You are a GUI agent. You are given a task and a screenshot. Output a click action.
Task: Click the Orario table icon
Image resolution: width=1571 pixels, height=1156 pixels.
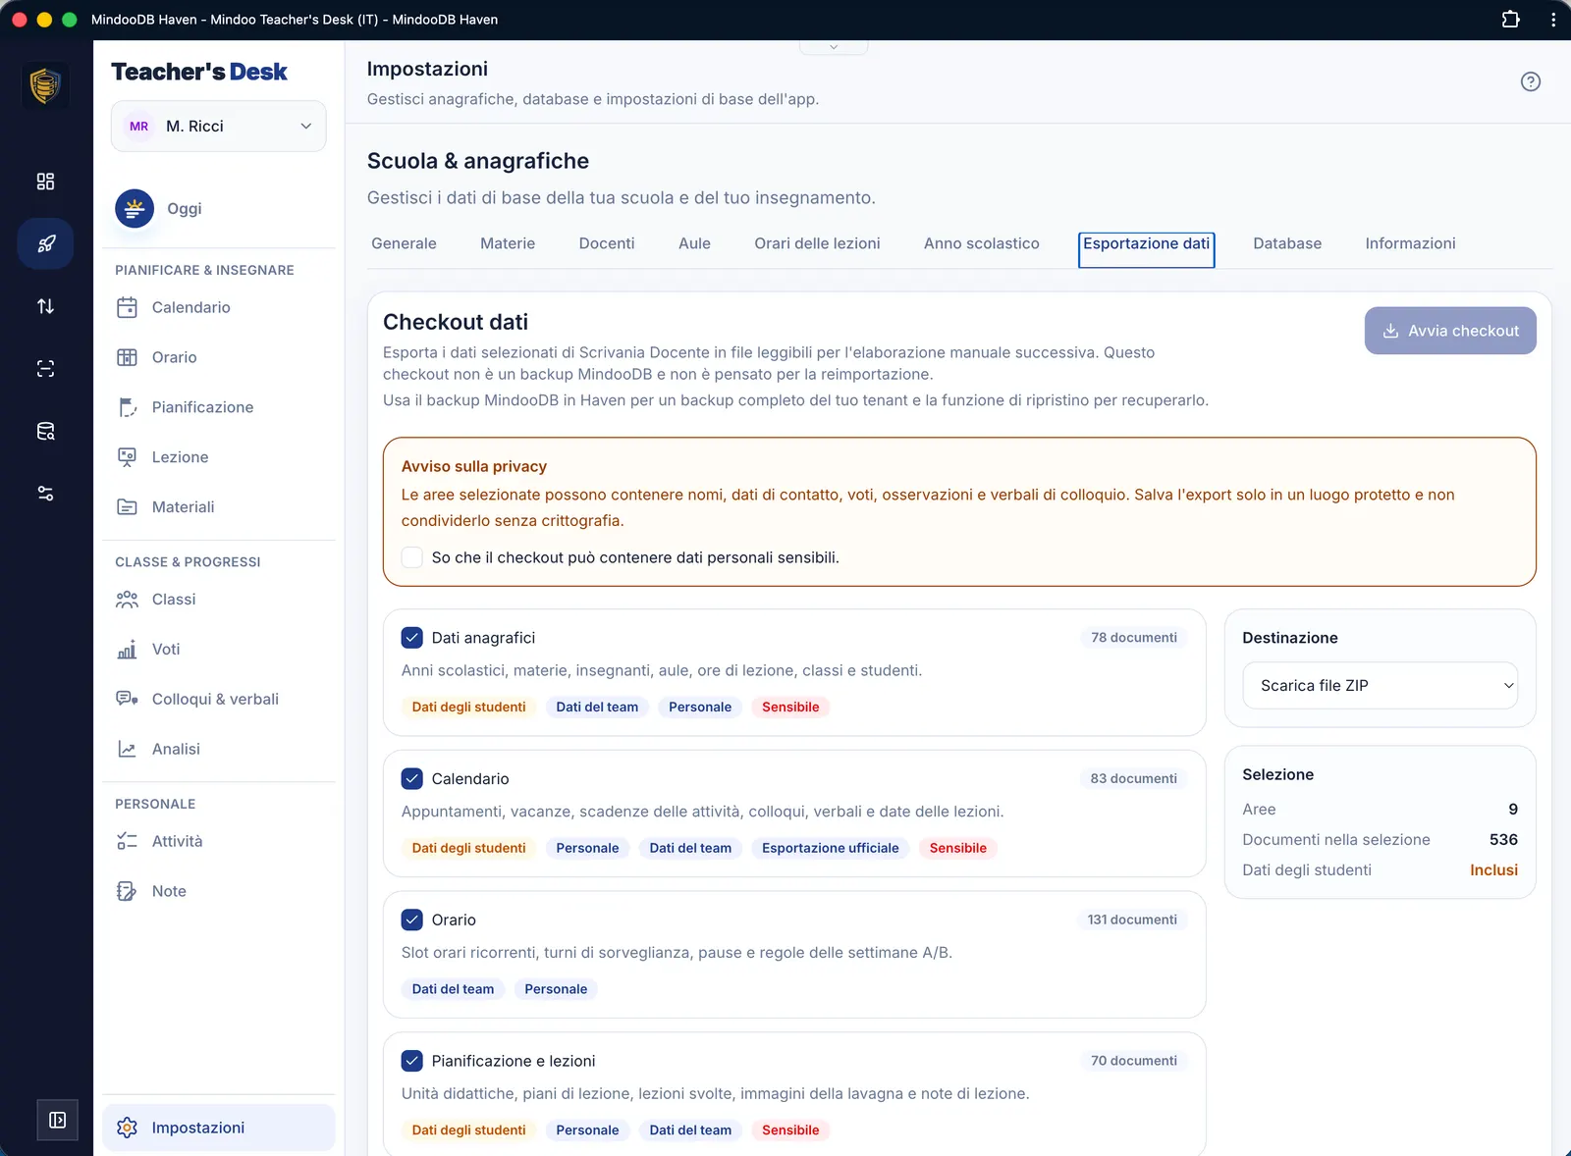[127, 357]
